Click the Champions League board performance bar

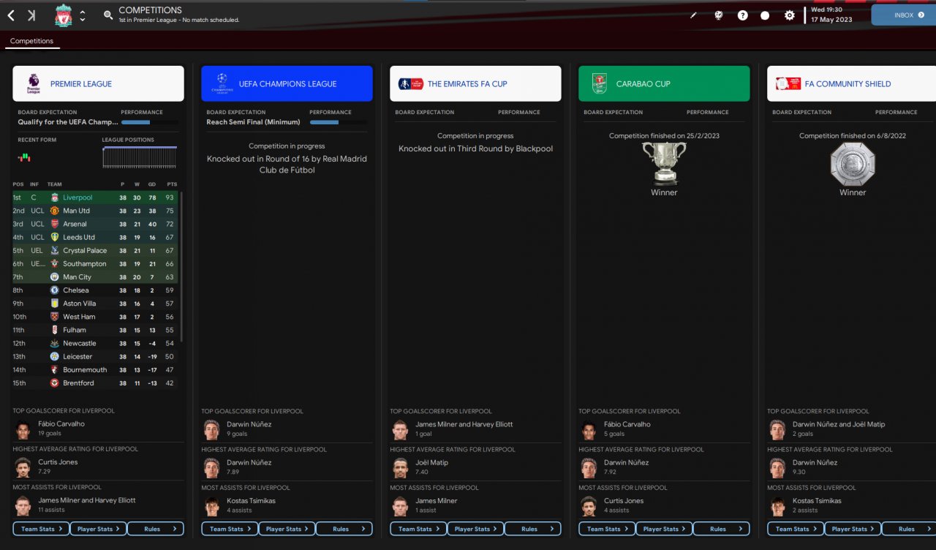[339, 122]
